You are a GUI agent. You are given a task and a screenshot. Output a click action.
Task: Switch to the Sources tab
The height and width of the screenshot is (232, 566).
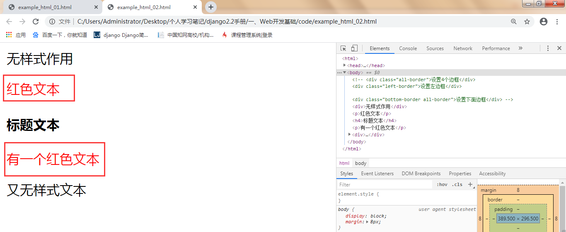(435, 48)
